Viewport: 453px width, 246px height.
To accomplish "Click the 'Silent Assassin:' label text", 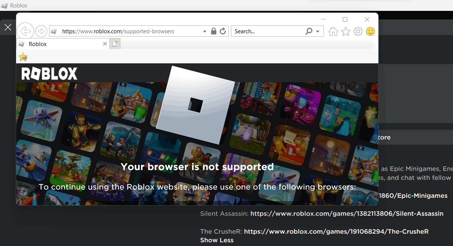I will tap(224, 213).
